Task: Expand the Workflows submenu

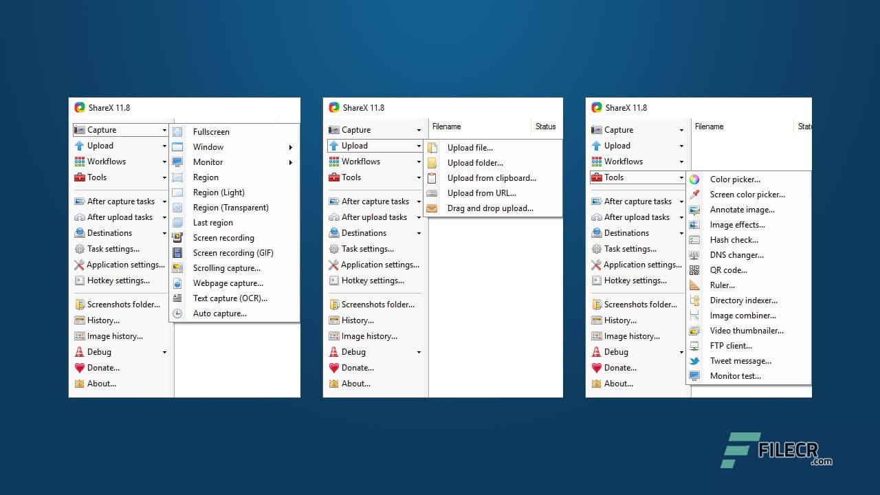Action: coord(105,161)
